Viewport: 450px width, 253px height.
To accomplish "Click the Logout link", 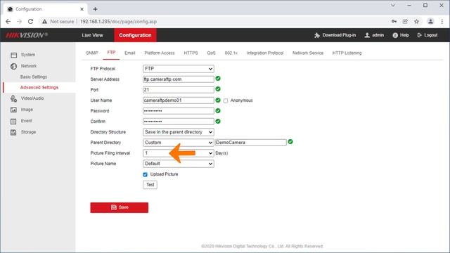I will pyautogui.click(x=431, y=35).
